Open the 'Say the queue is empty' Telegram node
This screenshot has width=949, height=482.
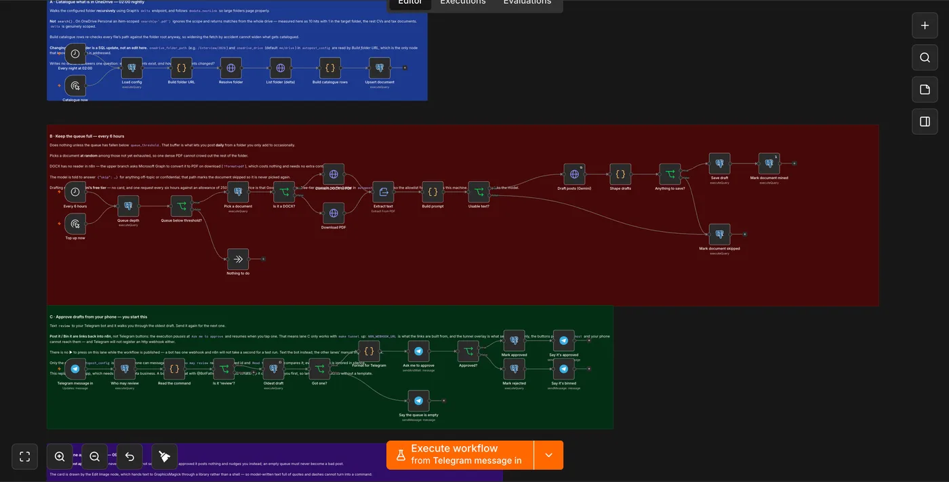418,401
